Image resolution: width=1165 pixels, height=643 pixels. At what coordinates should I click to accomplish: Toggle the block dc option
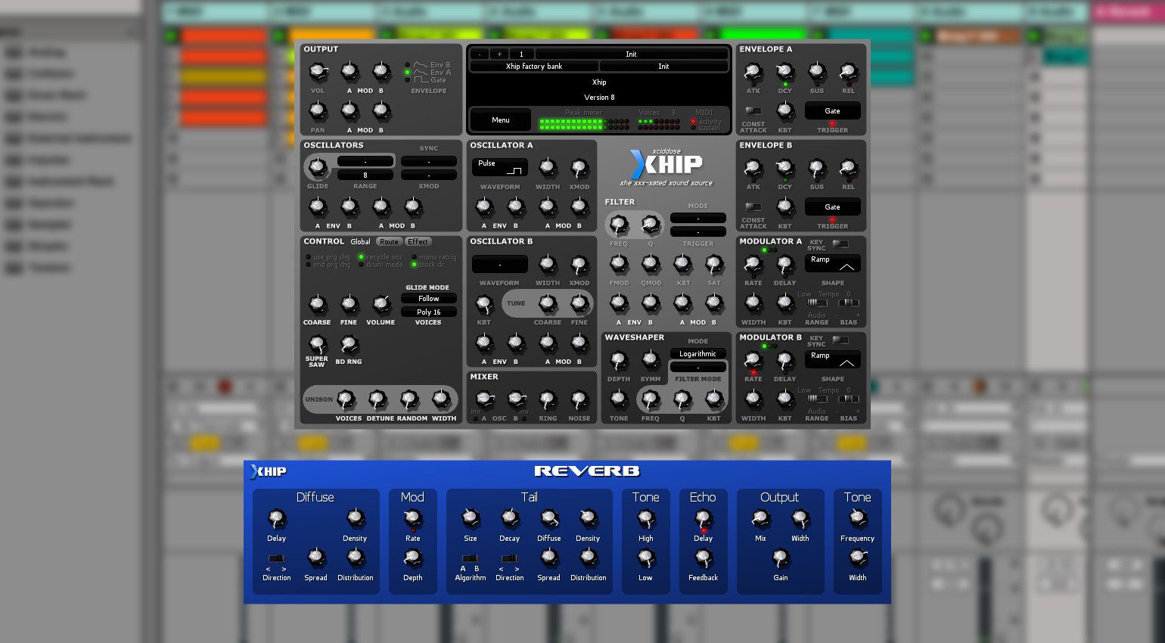point(415,265)
